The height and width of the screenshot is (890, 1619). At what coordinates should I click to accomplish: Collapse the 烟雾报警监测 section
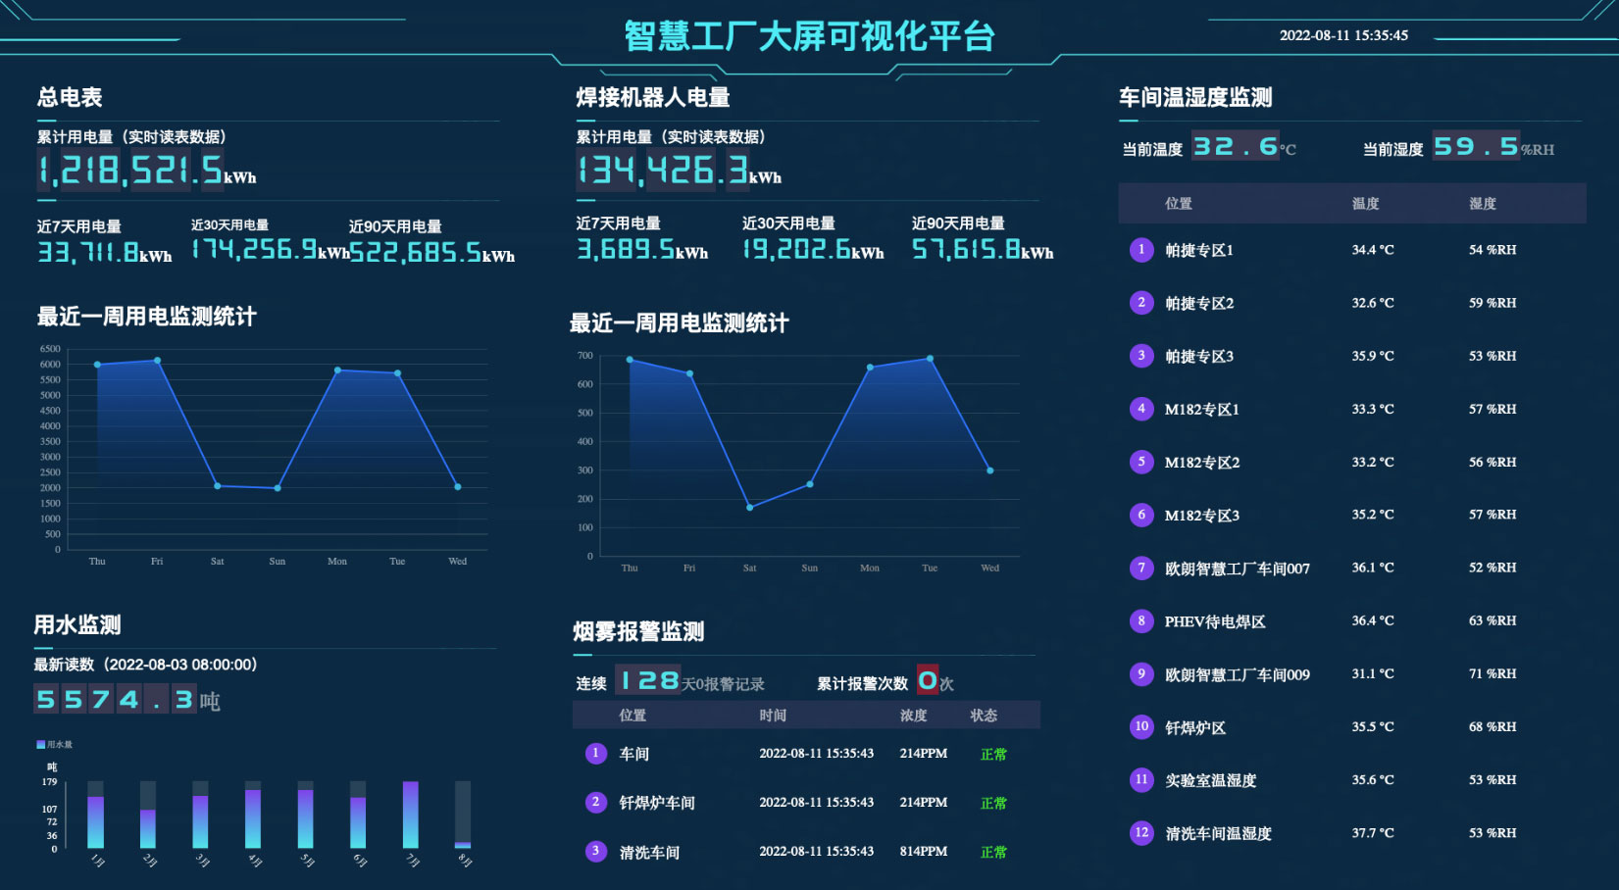(639, 632)
